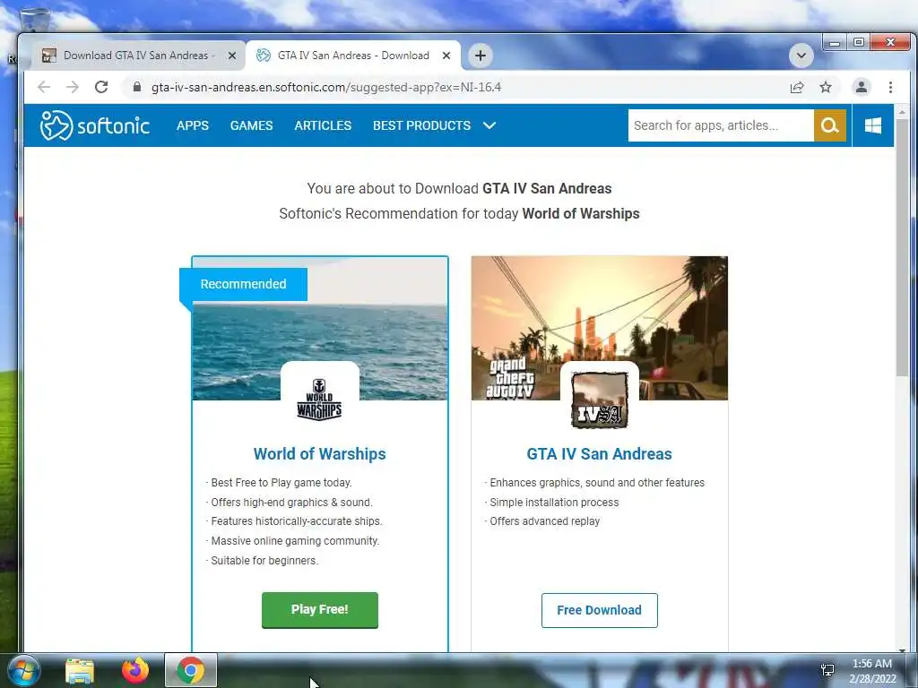Image resolution: width=918 pixels, height=688 pixels.
Task: Click 'Features historically-accurate ships.' text
Action: tap(296, 521)
